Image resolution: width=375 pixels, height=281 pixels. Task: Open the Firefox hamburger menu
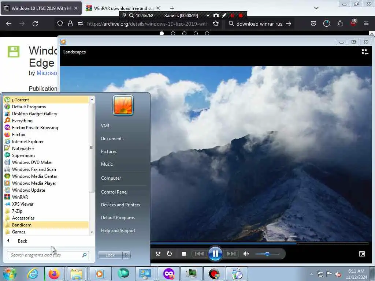coord(366,23)
